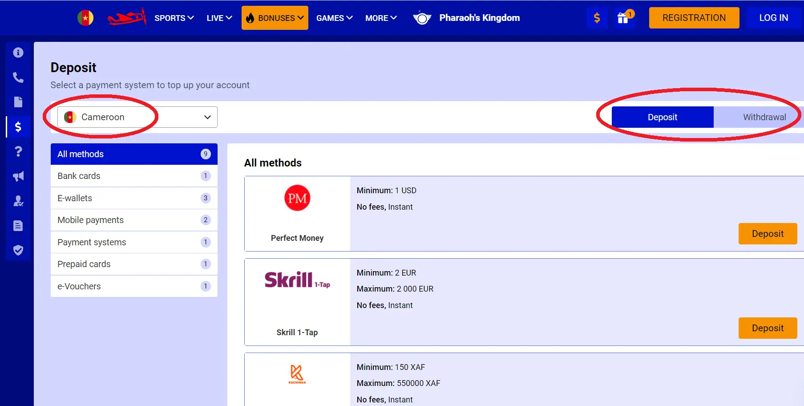Switch to the Withdrawal toggle
The image size is (804, 406).
(764, 117)
